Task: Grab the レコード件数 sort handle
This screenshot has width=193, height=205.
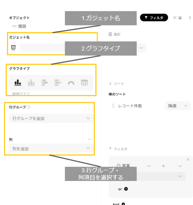Action: pyautogui.click(x=113, y=106)
